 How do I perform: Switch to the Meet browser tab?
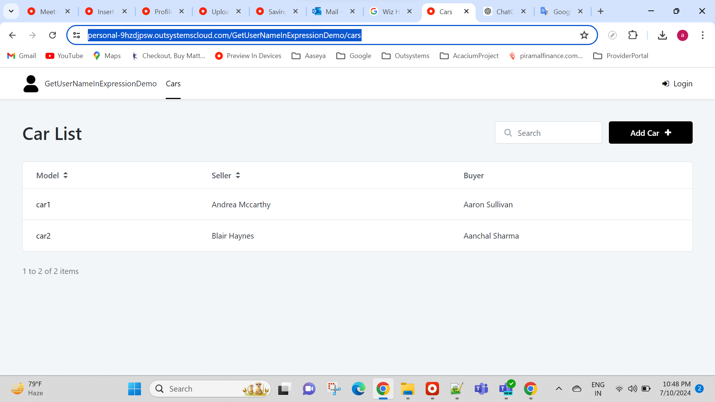point(48,12)
